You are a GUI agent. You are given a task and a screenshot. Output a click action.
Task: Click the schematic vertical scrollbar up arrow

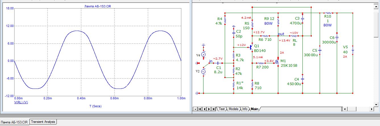click(376, 7)
